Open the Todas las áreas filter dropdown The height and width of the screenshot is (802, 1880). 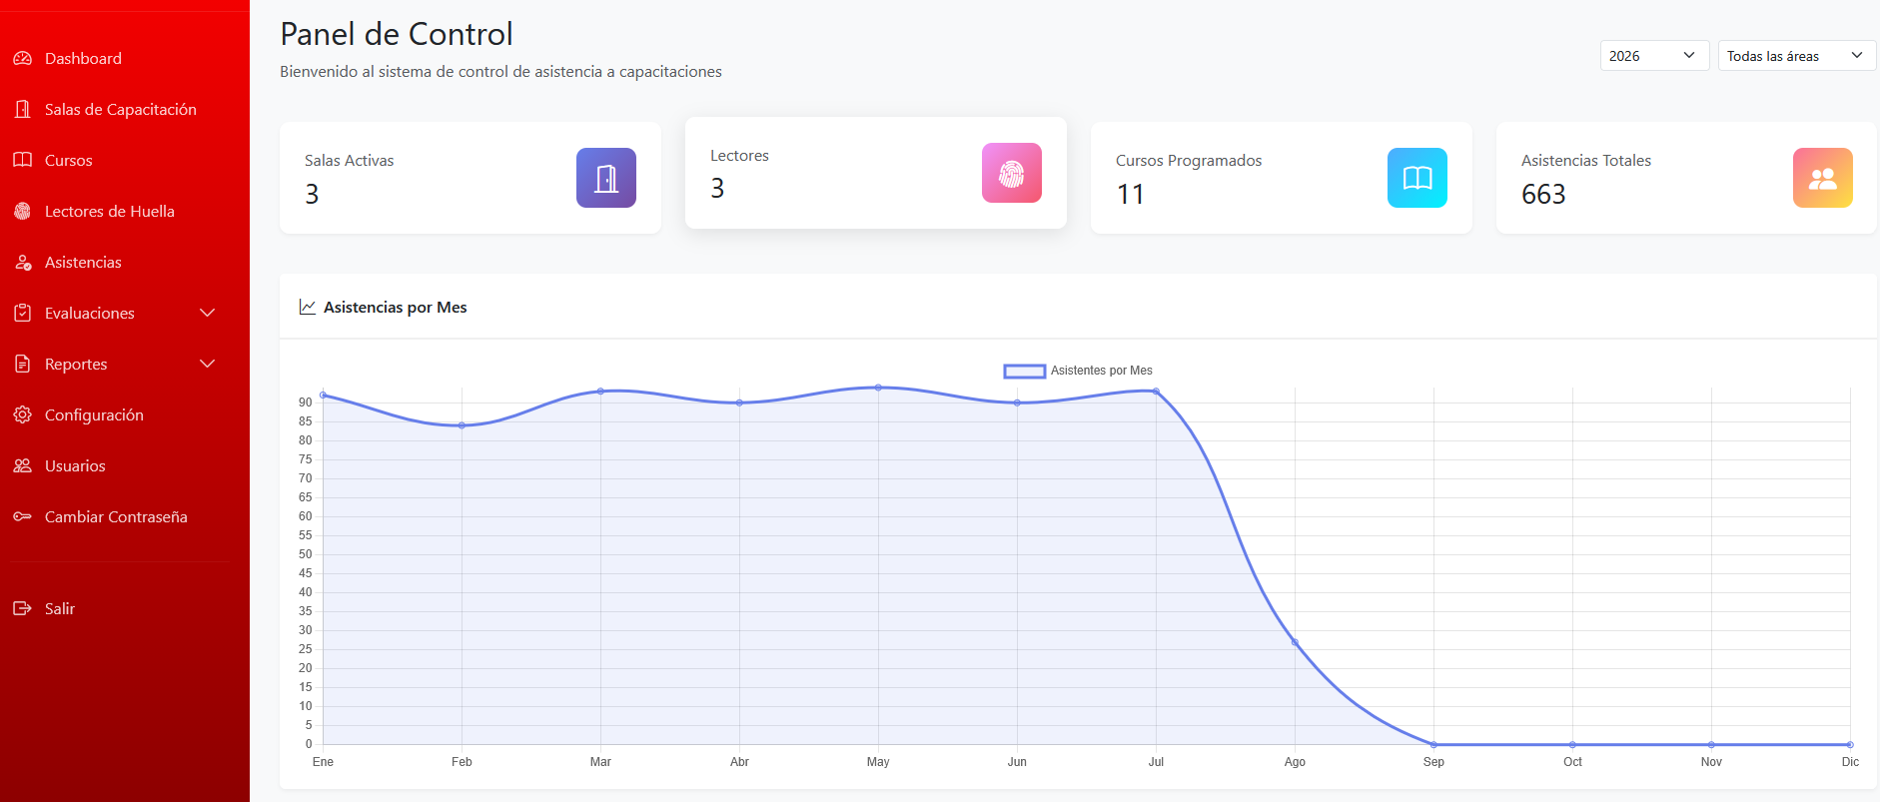click(x=1797, y=56)
